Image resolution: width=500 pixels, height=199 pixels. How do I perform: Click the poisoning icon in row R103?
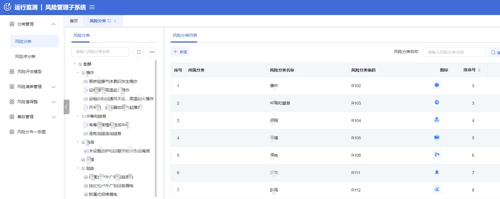[x=437, y=103]
